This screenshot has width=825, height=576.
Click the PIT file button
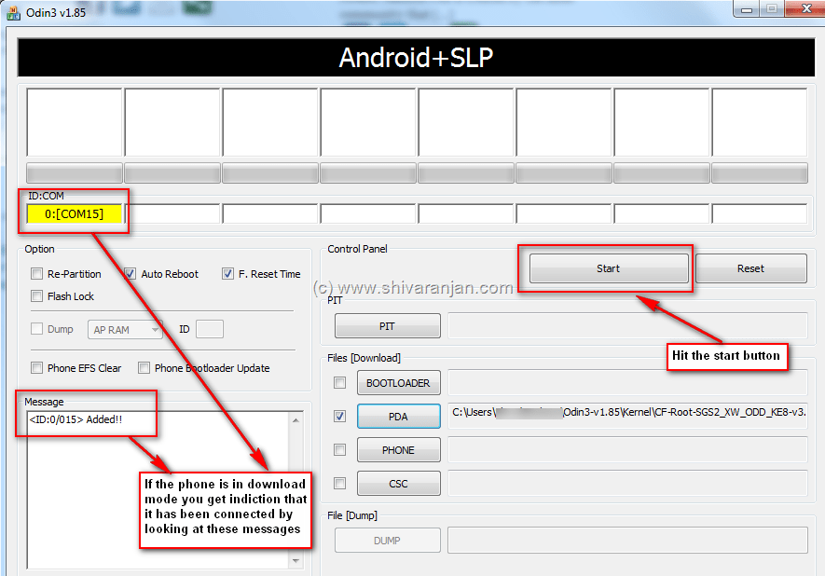(388, 326)
